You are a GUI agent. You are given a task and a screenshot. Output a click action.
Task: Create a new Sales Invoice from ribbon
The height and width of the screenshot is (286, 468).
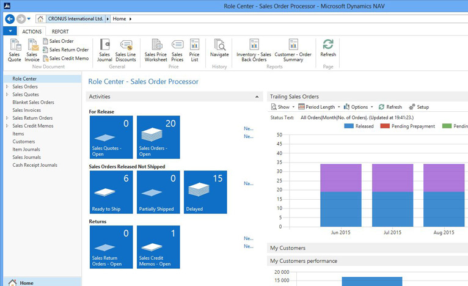point(32,50)
